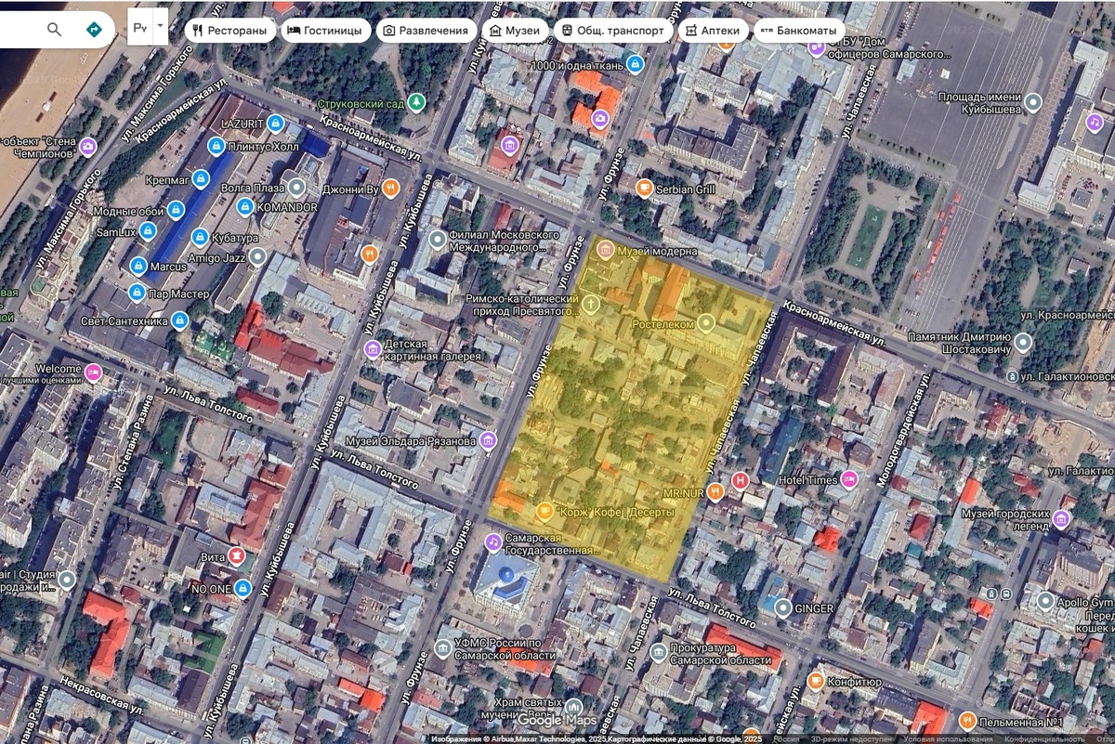Click the Филиал Московского Международного pin
The image size is (1115, 744).
pos(438,241)
